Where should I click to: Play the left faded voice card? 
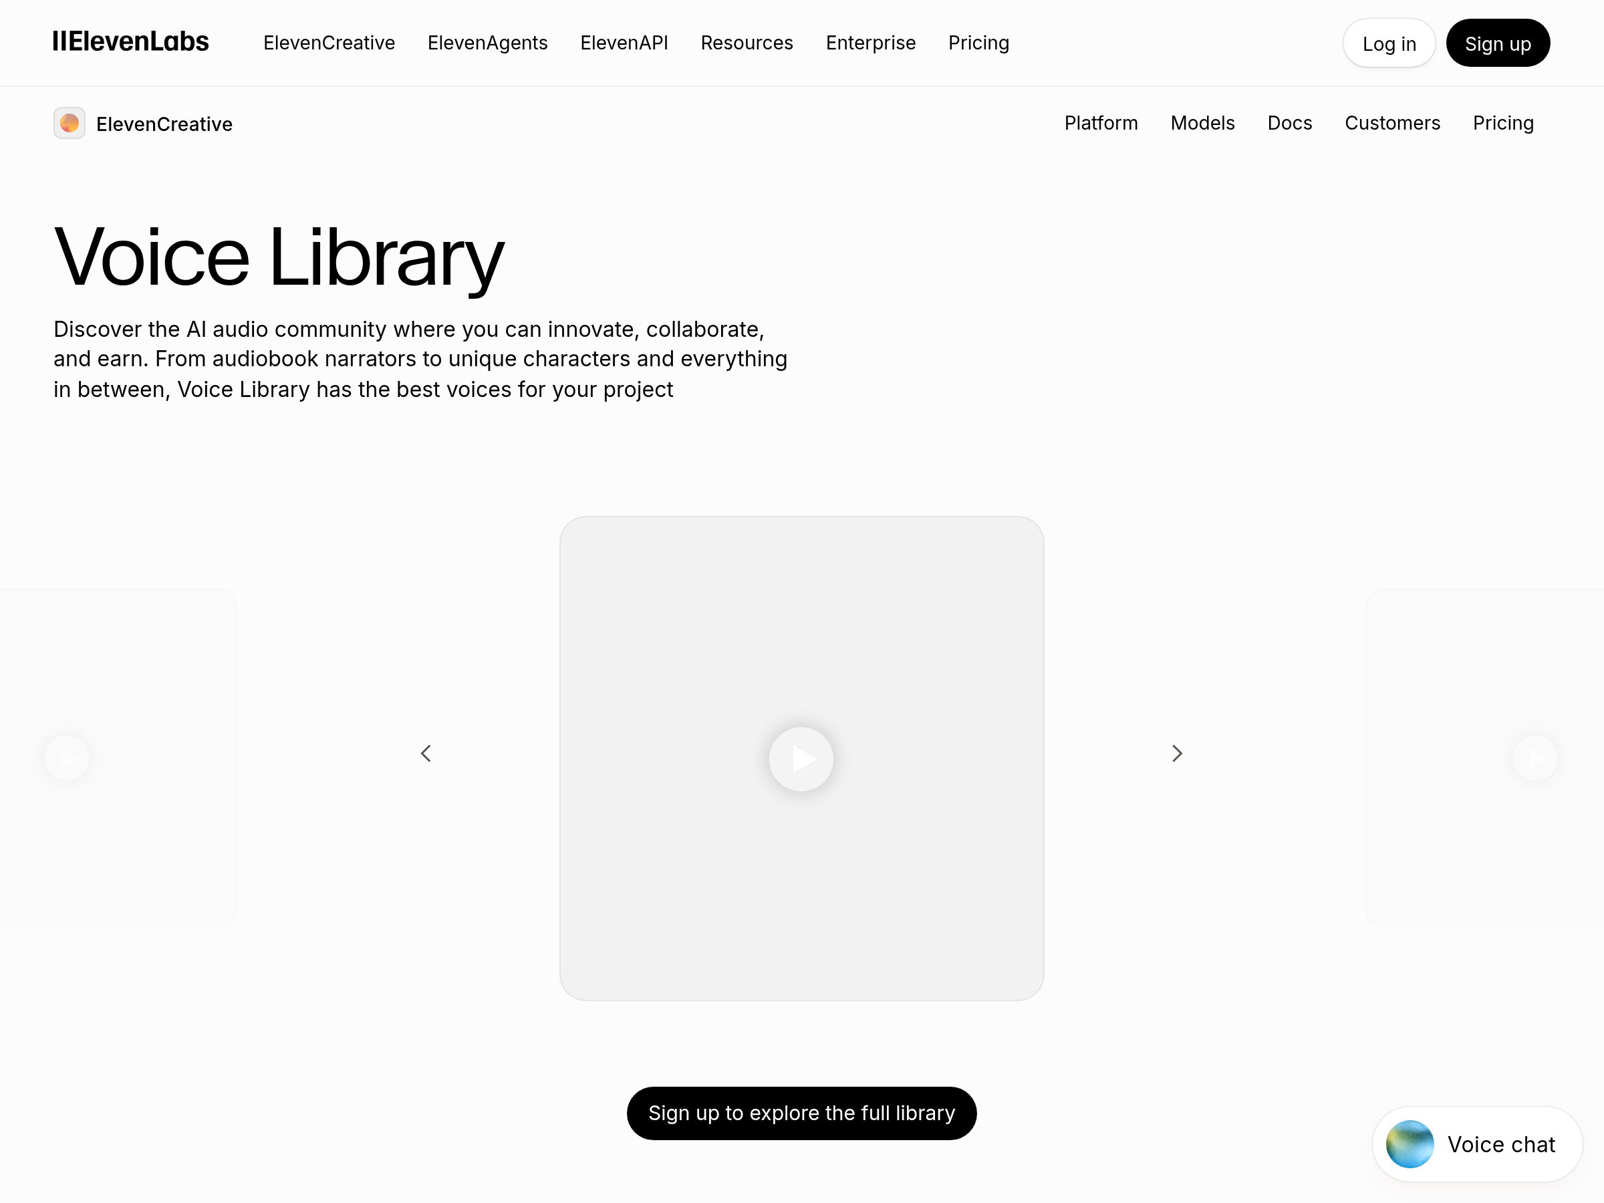coord(67,758)
